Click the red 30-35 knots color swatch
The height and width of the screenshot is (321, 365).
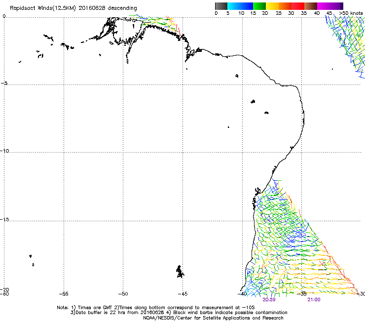click(x=298, y=6)
